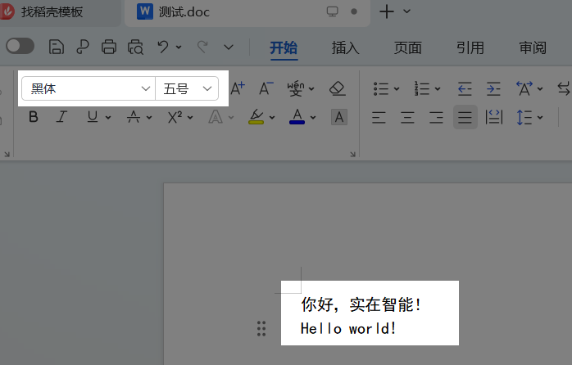Click the Hello world! text line
Image resolution: width=572 pixels, height=365 pixels.
click(x=348, y=329)
